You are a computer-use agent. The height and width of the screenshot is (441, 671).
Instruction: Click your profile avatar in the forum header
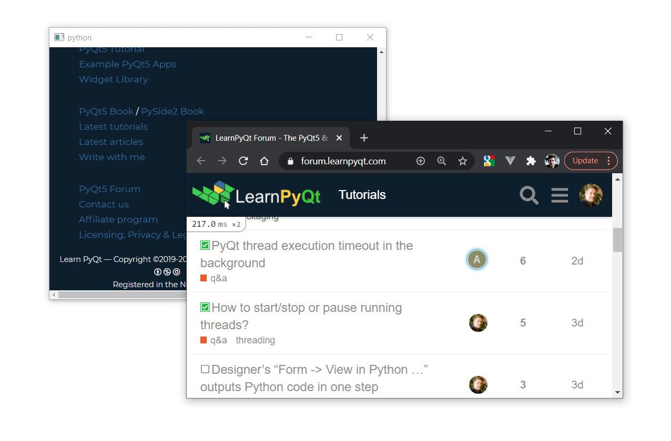click(x=591, y=195)
